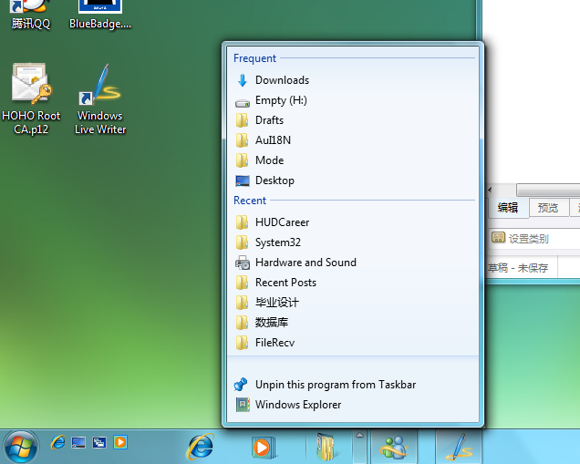580x464 pixels.
Task: Switch to Windows Live Writer taskbar button
Action: pyautogui.click(x=459, y=447)
